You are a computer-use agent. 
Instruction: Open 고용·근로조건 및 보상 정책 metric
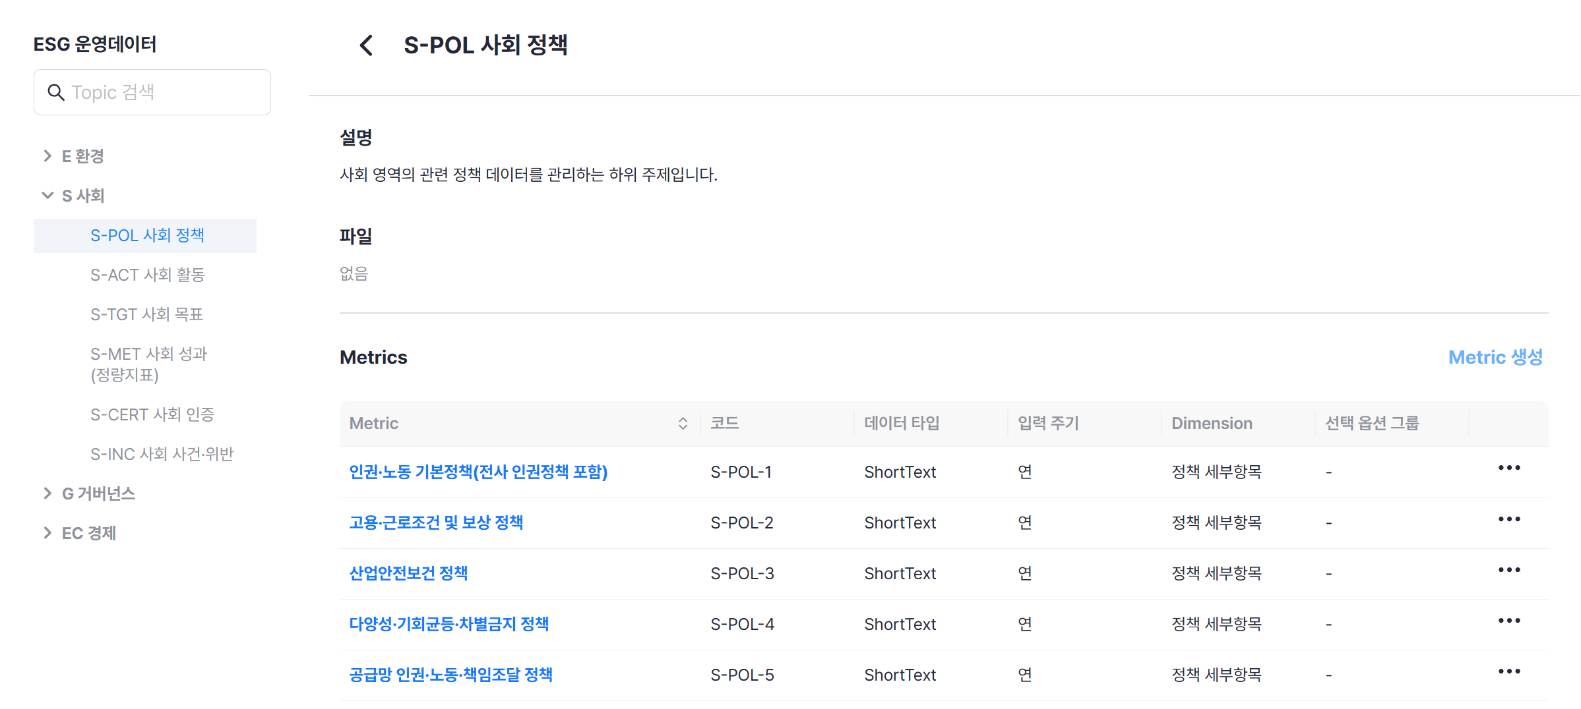coord(436,523)
